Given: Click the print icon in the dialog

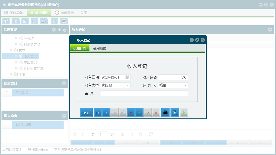Looking at the screenshot, I should pyautogui.click(x=165, y=112).
